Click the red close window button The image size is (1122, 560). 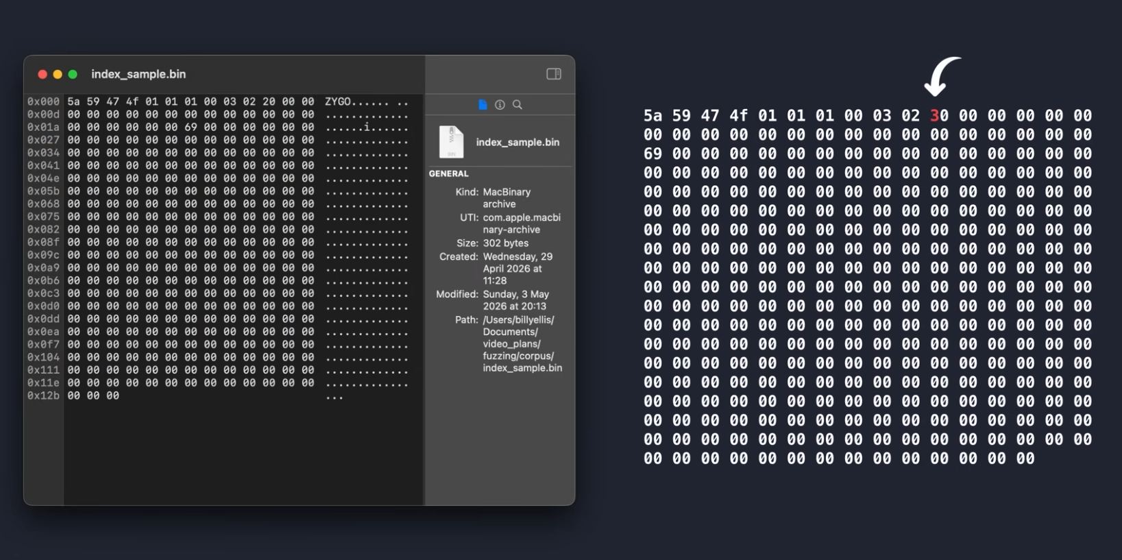pos(42,74)
